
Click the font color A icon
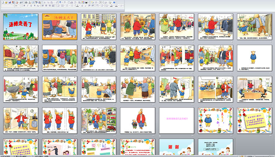point(77,6)
